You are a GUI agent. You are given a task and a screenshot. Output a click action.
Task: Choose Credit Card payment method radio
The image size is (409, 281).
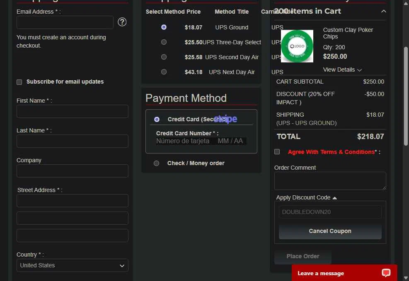pyautogui.click(x=157, y=119)
